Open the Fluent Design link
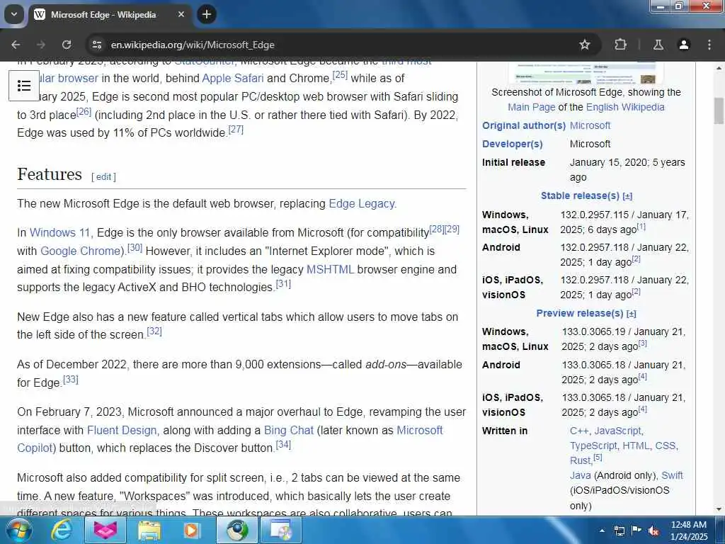The width and height of the screenshot is (725, 544). (122, 430)
